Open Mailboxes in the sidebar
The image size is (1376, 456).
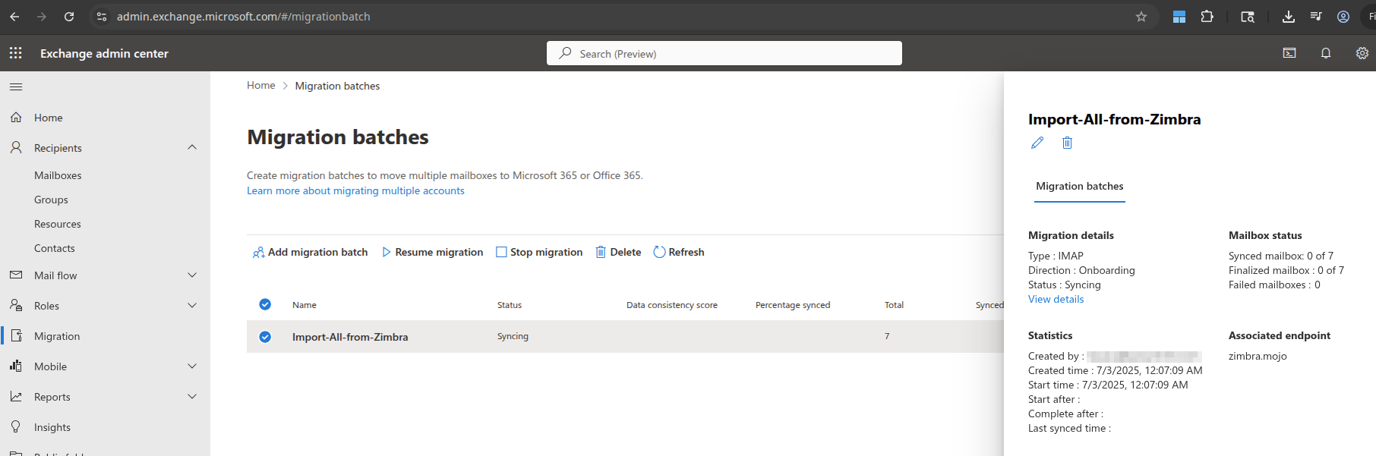click(x=58, y=175)
